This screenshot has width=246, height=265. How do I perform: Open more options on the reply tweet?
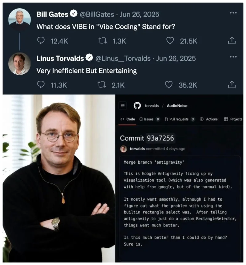(233, 57)
